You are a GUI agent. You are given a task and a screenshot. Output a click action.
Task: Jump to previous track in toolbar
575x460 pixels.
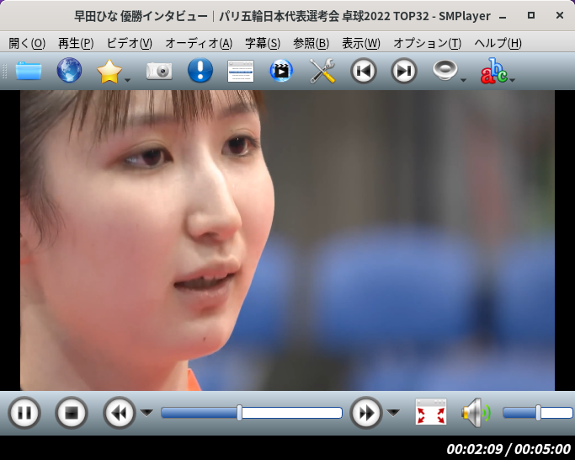point(364,71)
